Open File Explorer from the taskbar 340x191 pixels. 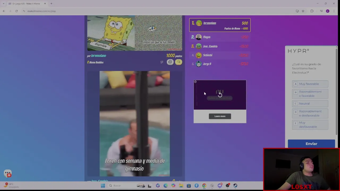pos(181,186)
